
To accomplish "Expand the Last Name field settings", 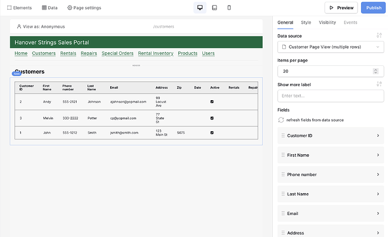I will point(378,194).
